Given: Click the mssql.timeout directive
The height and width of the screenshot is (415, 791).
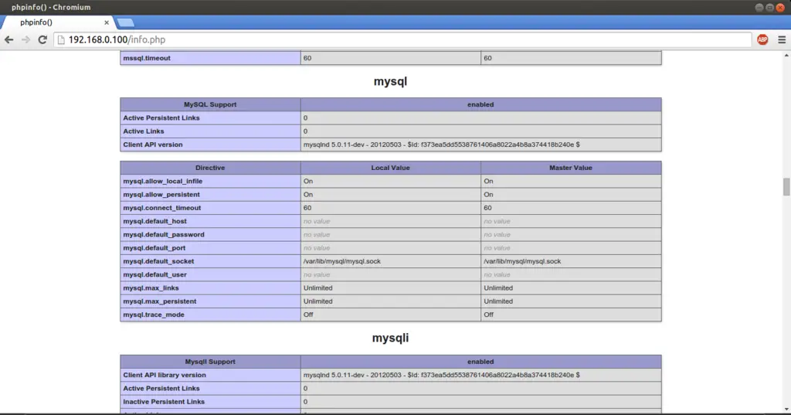Looking at the screenshot, I should pos(147,58).
